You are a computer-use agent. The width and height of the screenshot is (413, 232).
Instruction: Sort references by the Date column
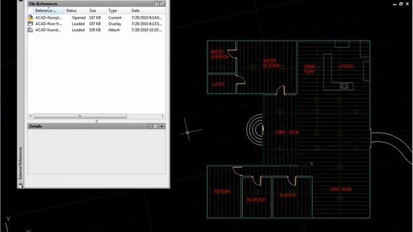coord(147,10)
